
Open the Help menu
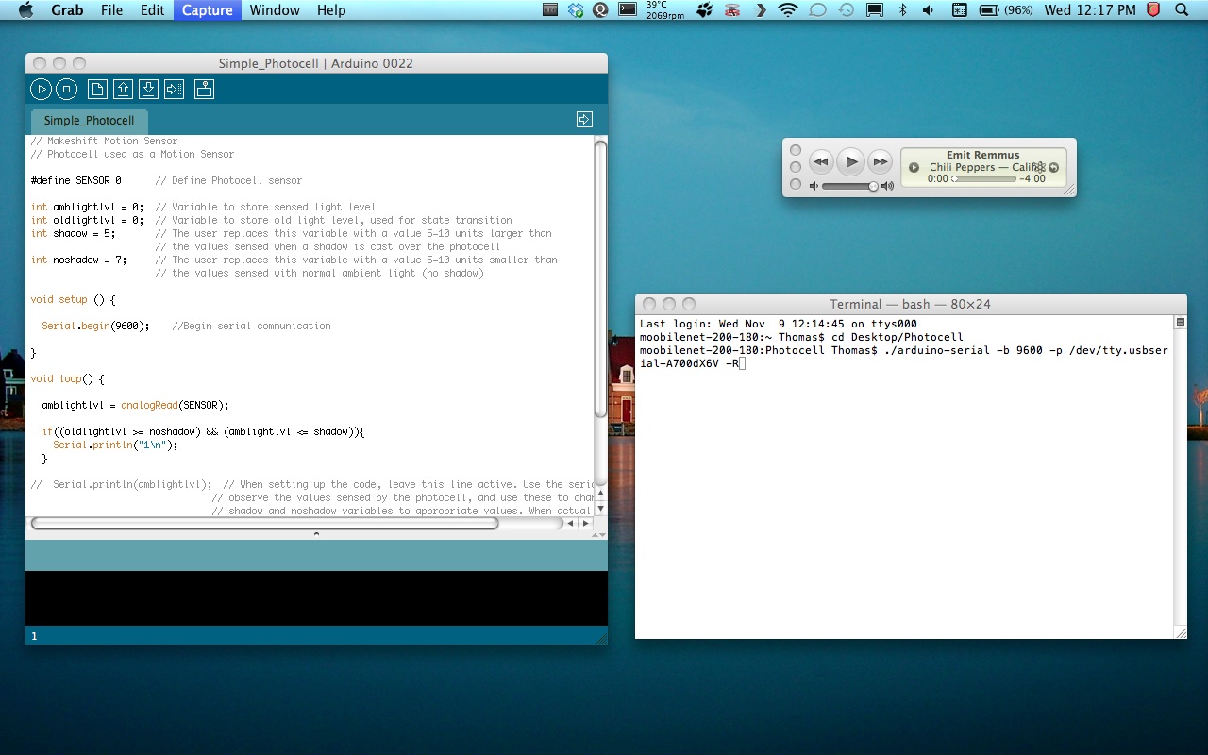coord(331,10)
